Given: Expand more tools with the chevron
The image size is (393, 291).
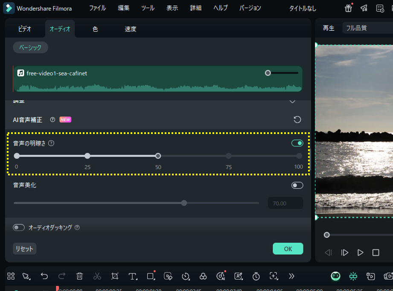Looking at the screenshot, I should [291, 276].
